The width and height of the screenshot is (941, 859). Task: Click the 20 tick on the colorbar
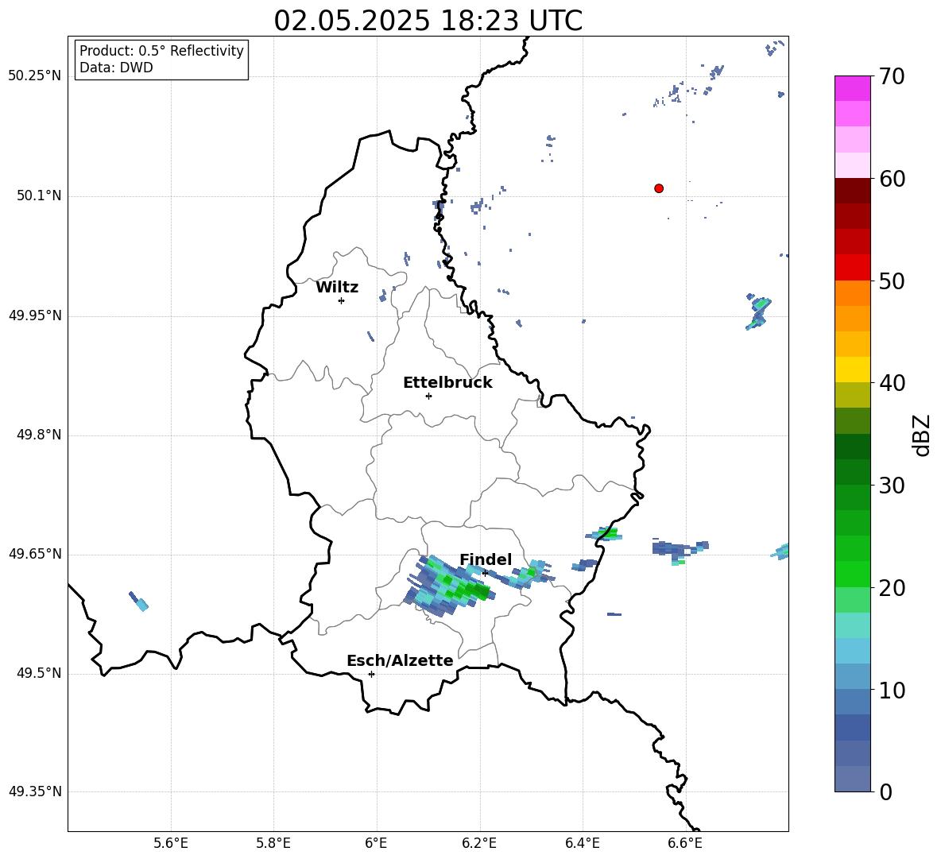[892, 588]
